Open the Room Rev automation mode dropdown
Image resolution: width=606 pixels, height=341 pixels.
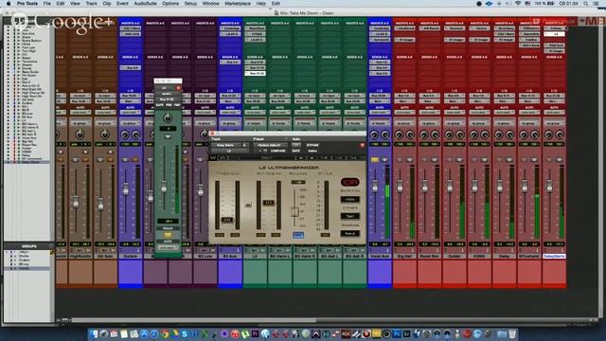(429, 112)
